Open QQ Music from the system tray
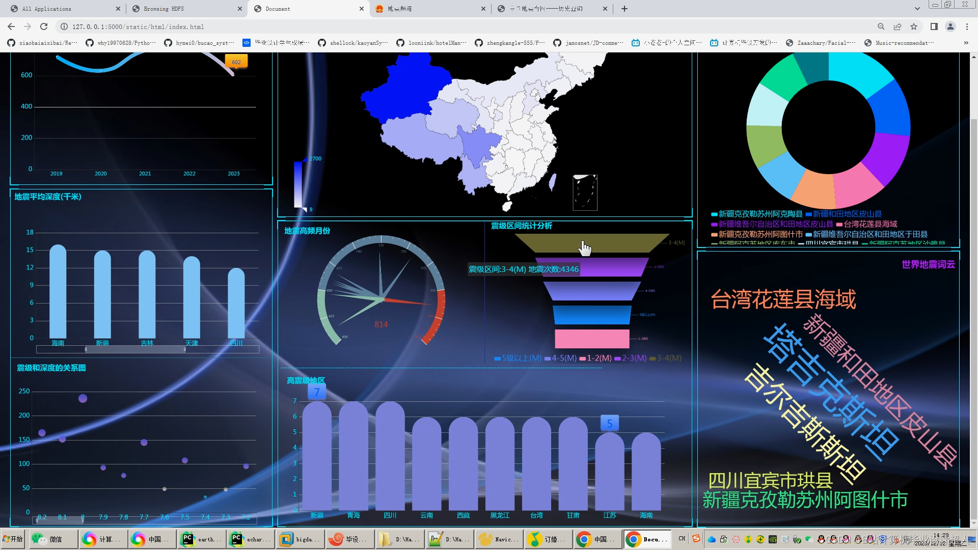The width and height of the screenshot is (978, 550). pyautogui.click(x=748, y=540)
